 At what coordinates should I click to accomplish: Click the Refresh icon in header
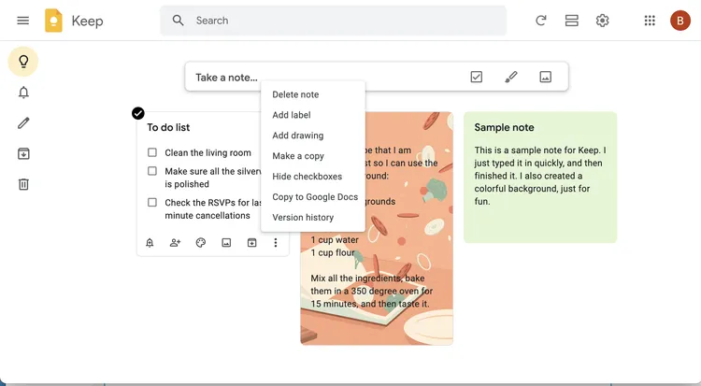(x=540, y=21)
